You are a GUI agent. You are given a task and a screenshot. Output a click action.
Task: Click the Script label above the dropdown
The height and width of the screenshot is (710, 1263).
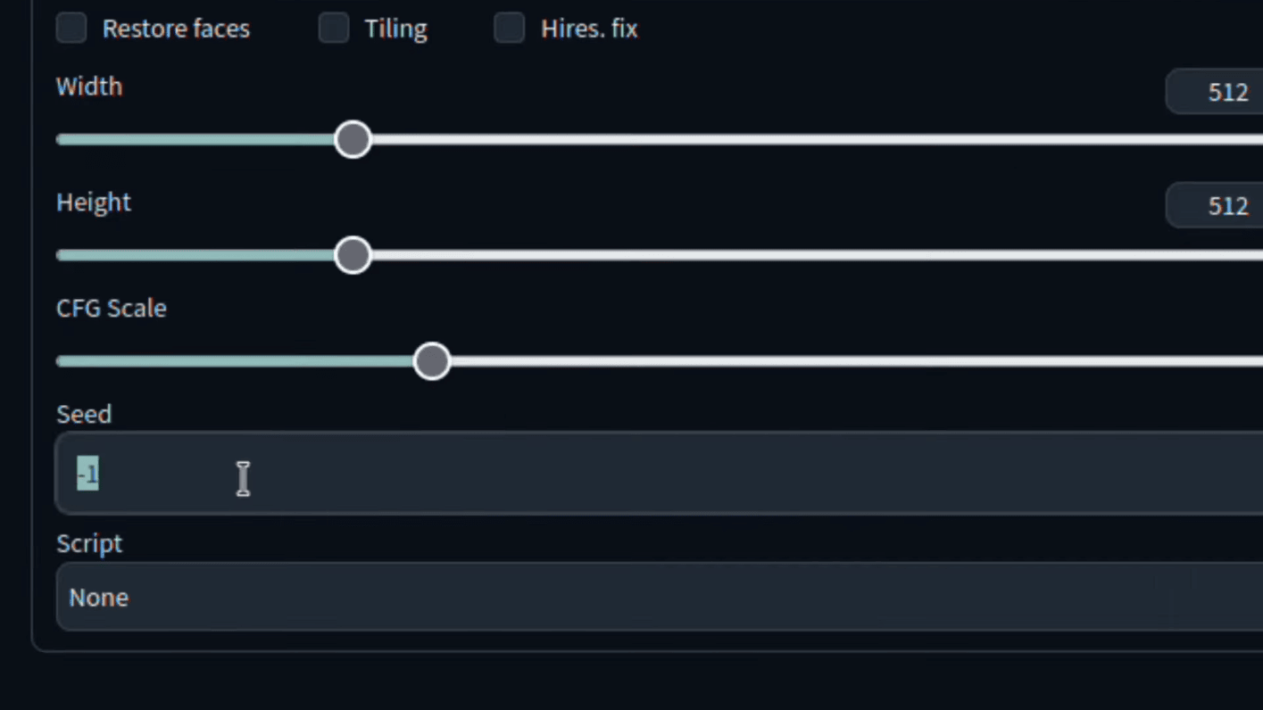[89, 543]
